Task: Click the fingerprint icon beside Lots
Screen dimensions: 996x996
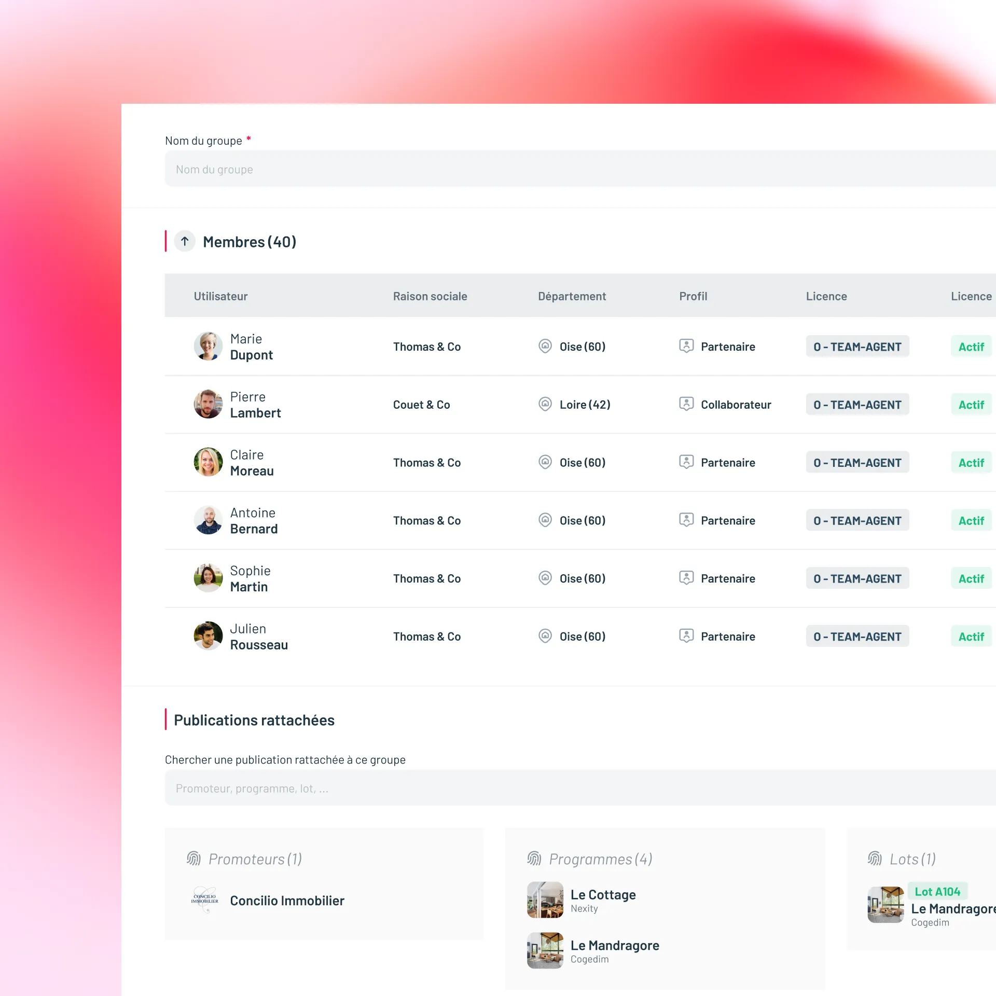Action: pos(875,859)
